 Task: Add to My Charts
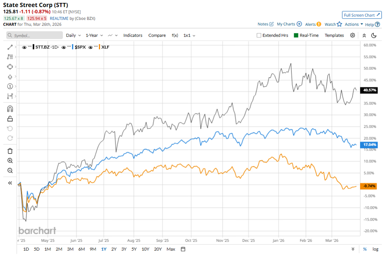pos(289,24)
